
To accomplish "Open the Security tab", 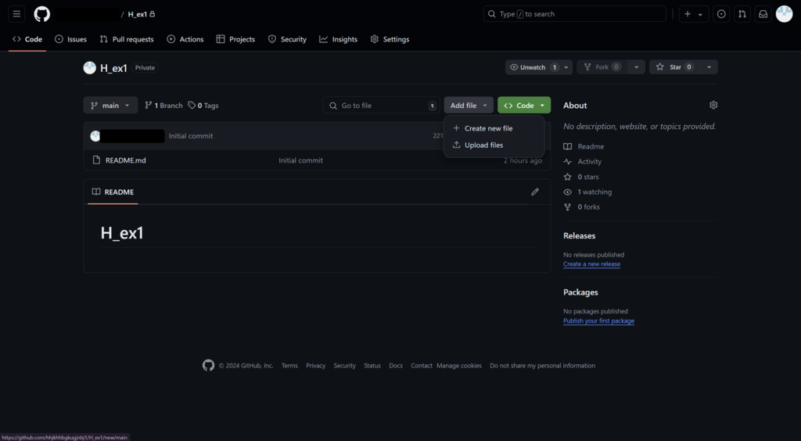I will (x=287, y=39).
